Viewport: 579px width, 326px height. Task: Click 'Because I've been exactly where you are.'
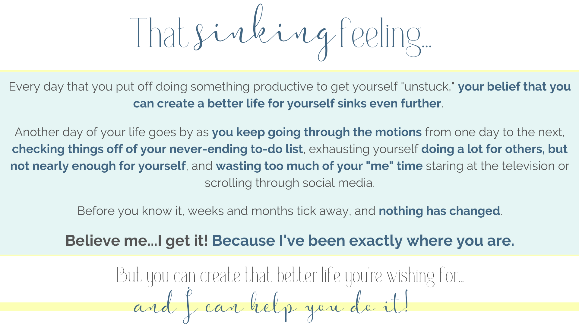point(363,241)
